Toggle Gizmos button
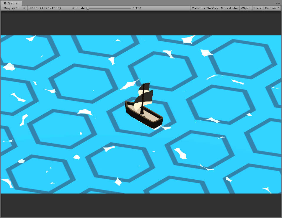The image size is (282, 218). (270, 8)
